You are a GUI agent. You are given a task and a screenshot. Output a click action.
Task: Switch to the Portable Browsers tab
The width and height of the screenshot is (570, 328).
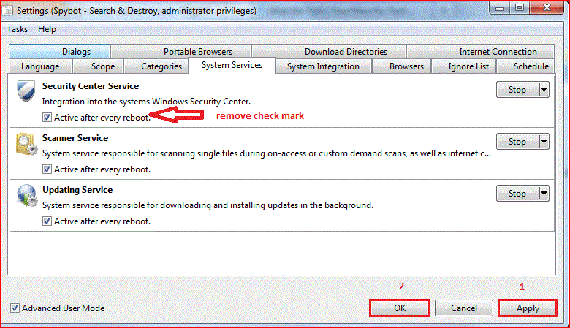(x=180, y=52)
